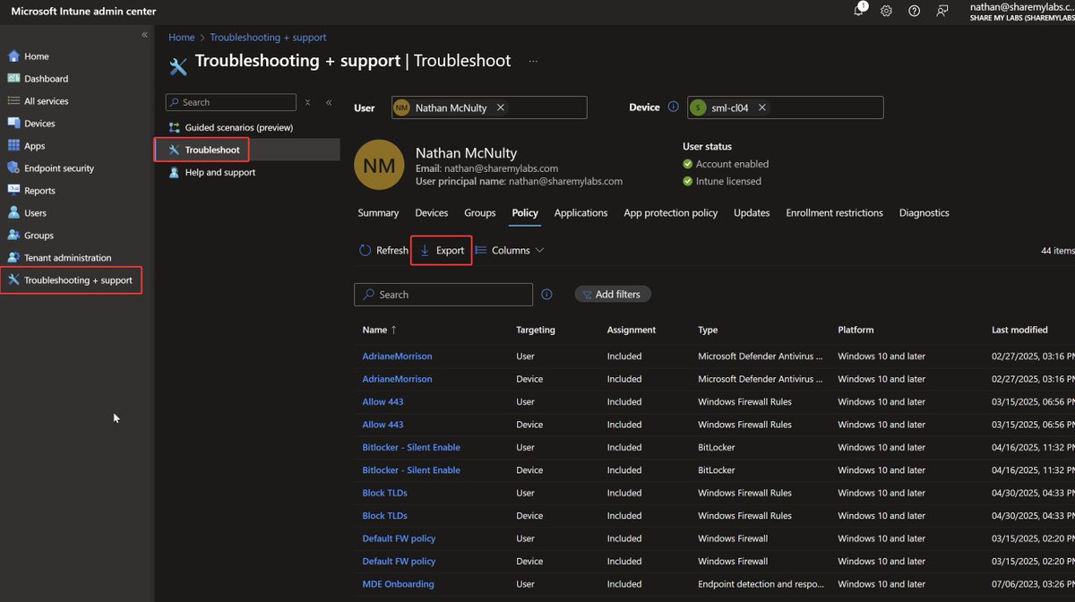Switch to the Applications tab
Screen dimensions: 1075x602
coord(580,213)
